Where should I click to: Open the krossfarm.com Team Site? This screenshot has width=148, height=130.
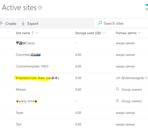[38, 78]
